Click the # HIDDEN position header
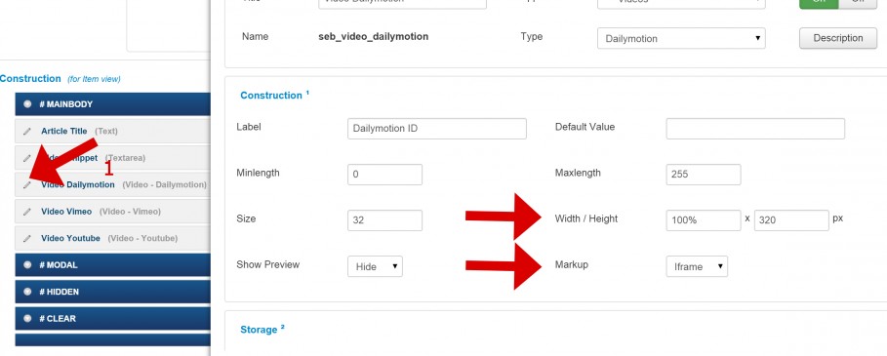887x356 pixels. coord(112,292)
